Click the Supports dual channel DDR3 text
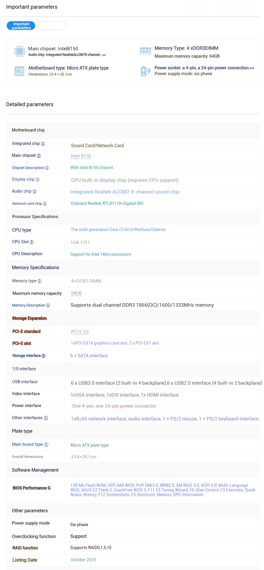The image size is (264, 570). point(142,305)
